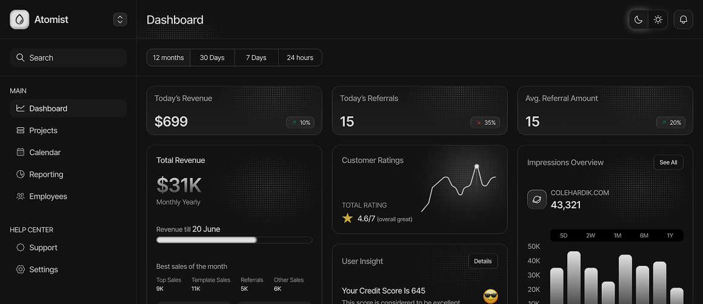Click 'Your Credit Score Is 645' text
This screenshot has height=304, width=703.
(384, 291)
